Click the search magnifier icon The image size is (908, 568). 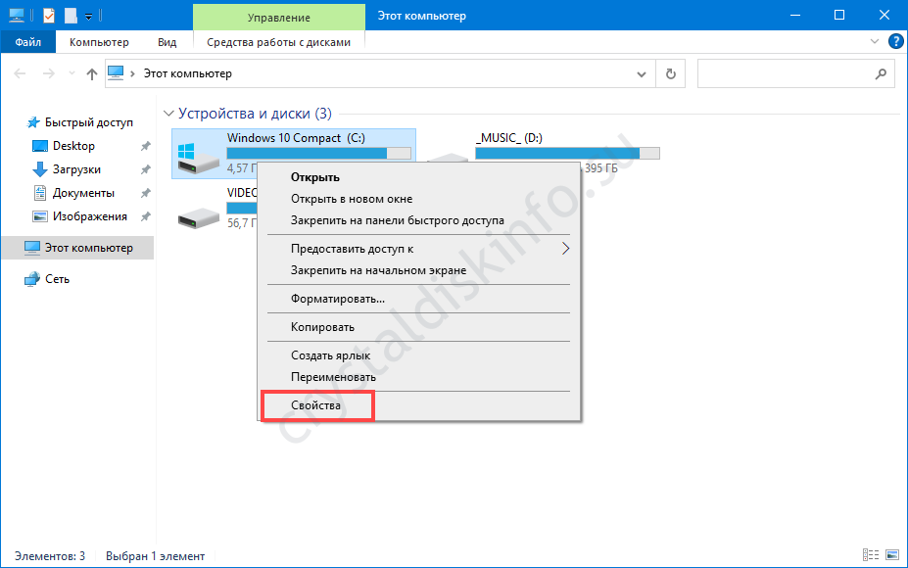pyautogui.click(x=880, y=73)
